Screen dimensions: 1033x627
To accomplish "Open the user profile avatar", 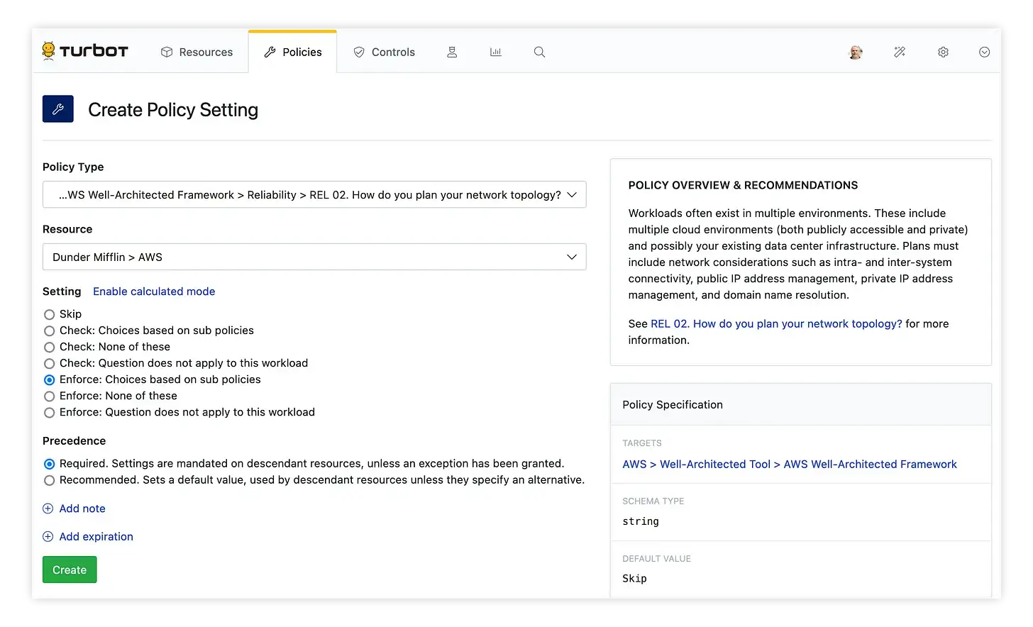I will (856, 52).
